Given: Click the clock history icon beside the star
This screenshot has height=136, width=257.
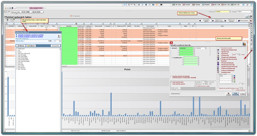Looking at the screenshot, I should pos(8,8).
